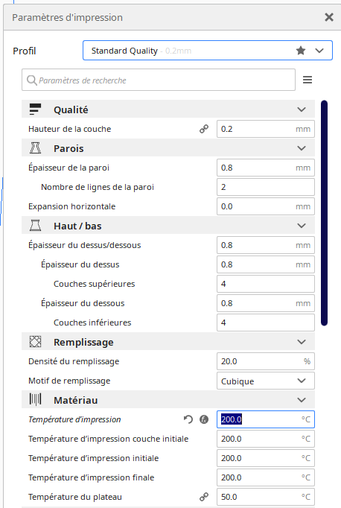The width and height of the screenshot is (341, 508).
Task: Click the link icon beside Hauteur de la couche
Action: coord(204,129)
